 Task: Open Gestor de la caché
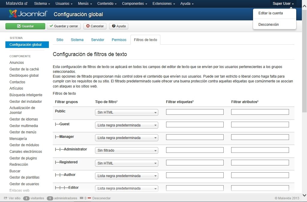pos(24,69)
